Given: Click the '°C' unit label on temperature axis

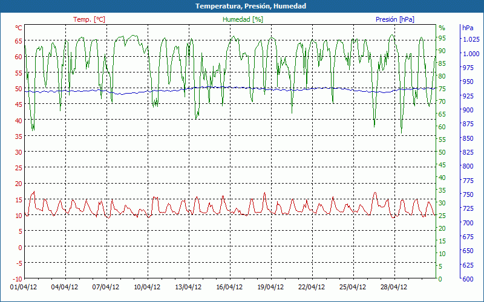Looking at the screenshot, I should point(19,28).
